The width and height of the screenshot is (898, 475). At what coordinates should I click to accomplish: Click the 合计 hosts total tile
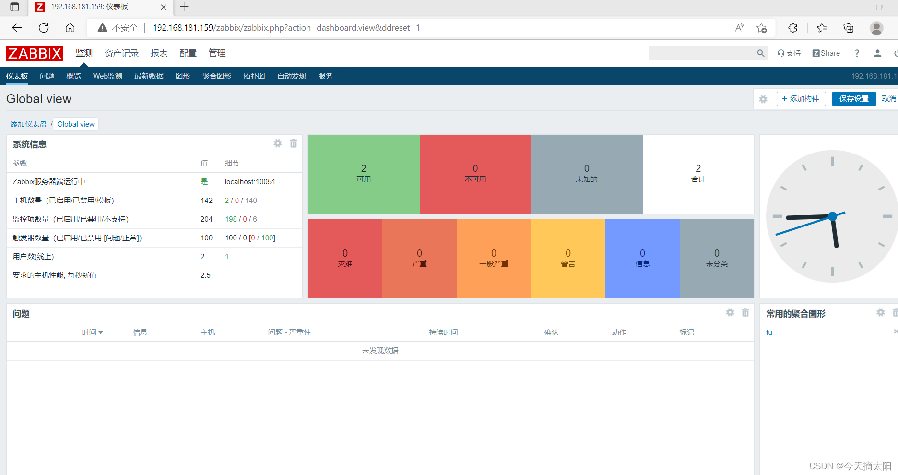[698, 174]
